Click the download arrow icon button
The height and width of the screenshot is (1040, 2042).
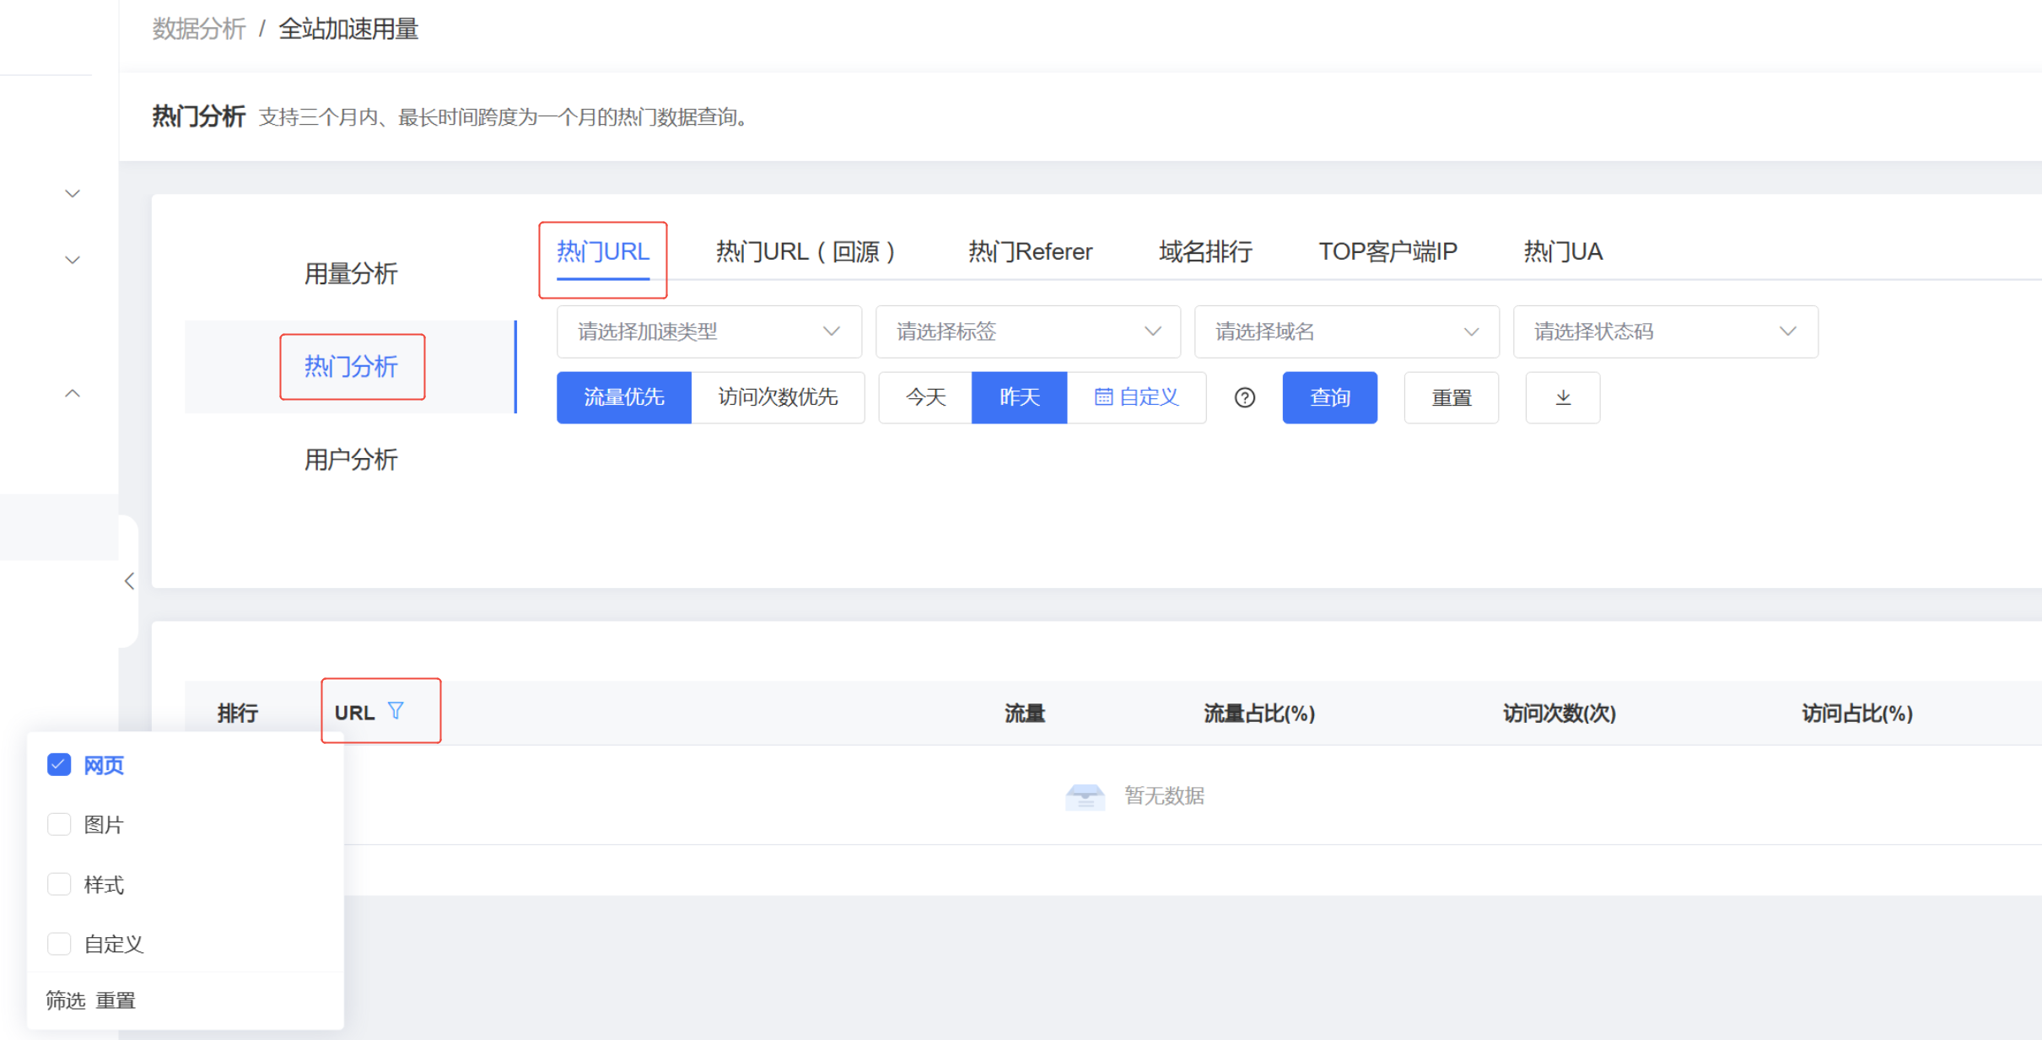click(x=1562, y=397)
